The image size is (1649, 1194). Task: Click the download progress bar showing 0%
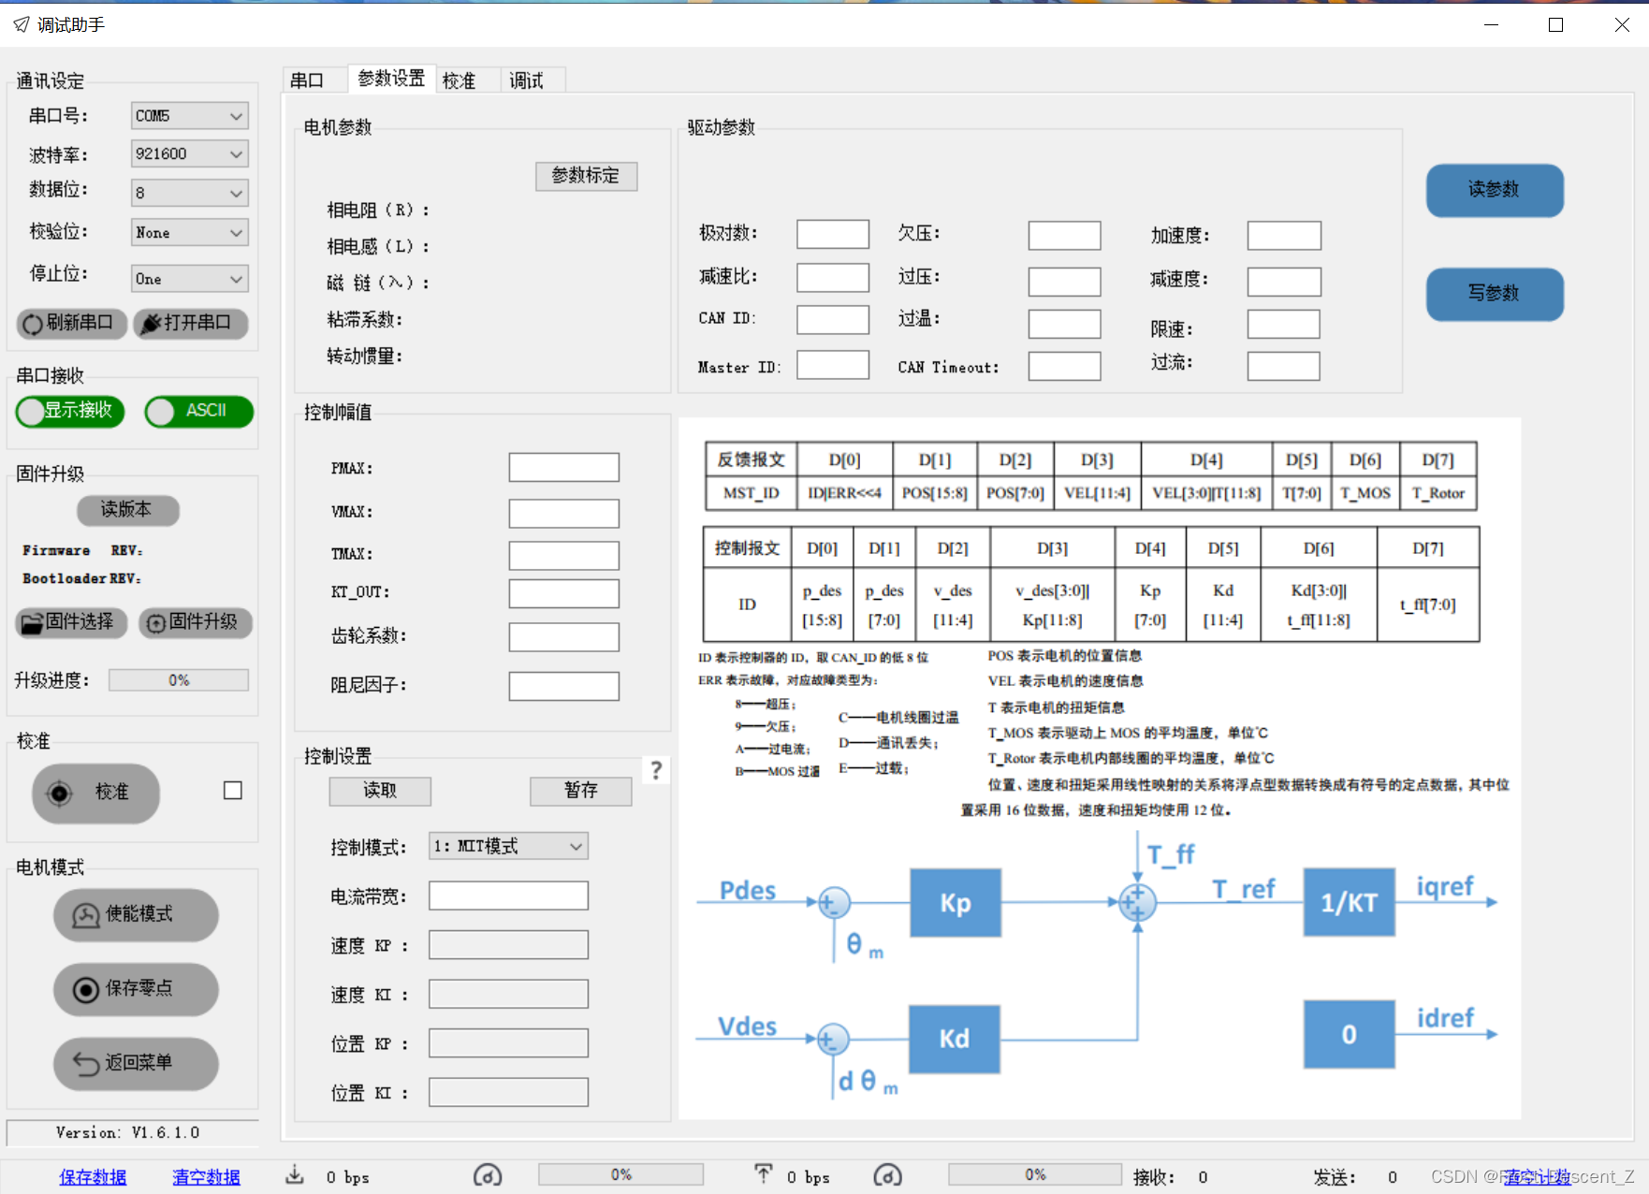620,1174
